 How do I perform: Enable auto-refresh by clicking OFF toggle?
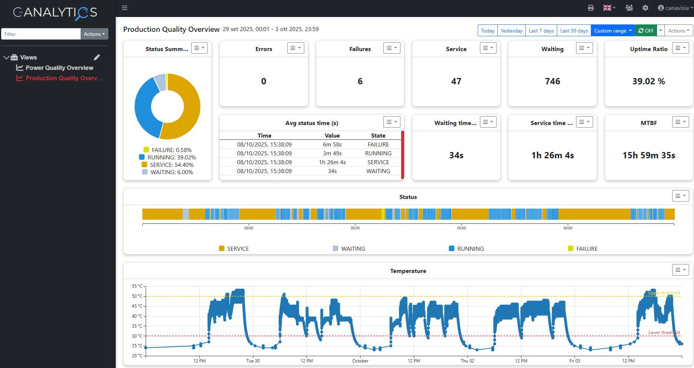click(x=646, y=30)
